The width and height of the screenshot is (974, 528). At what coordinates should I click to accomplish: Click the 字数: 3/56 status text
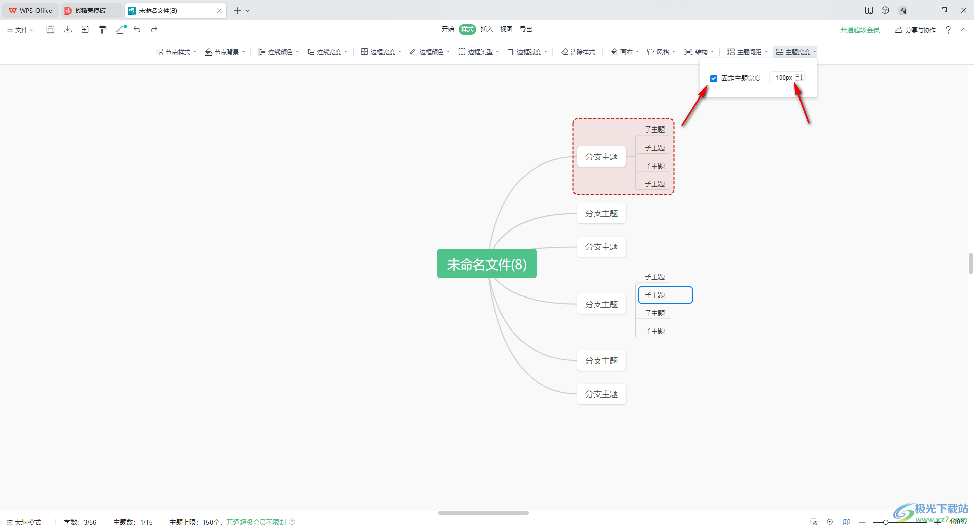pyautogui.click(x=80, y=522)
